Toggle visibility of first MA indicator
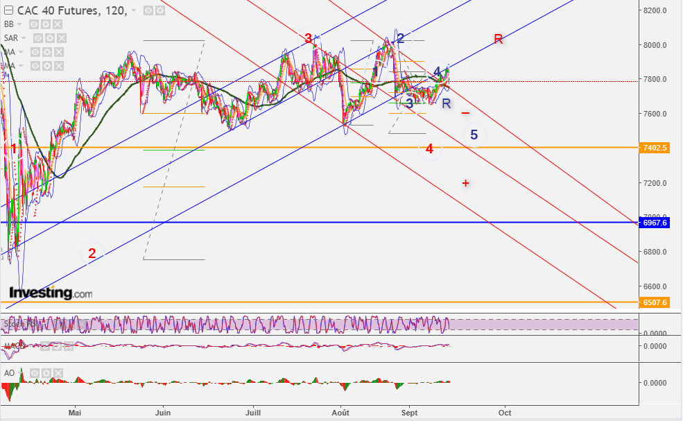Image resolution: width=683 pixels, height=421 pixels. (35, 52)
